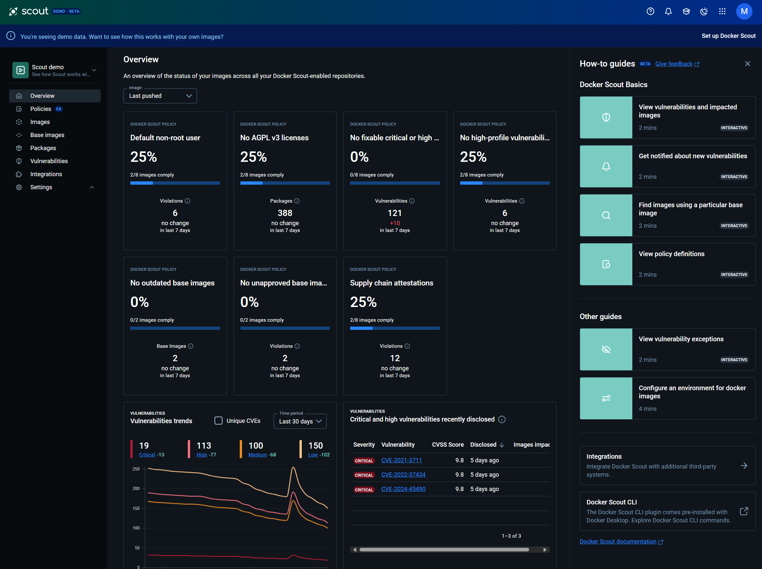The image size is (762, 569).
Task: Click the info icon beside Violations
Action: [187, 201]
